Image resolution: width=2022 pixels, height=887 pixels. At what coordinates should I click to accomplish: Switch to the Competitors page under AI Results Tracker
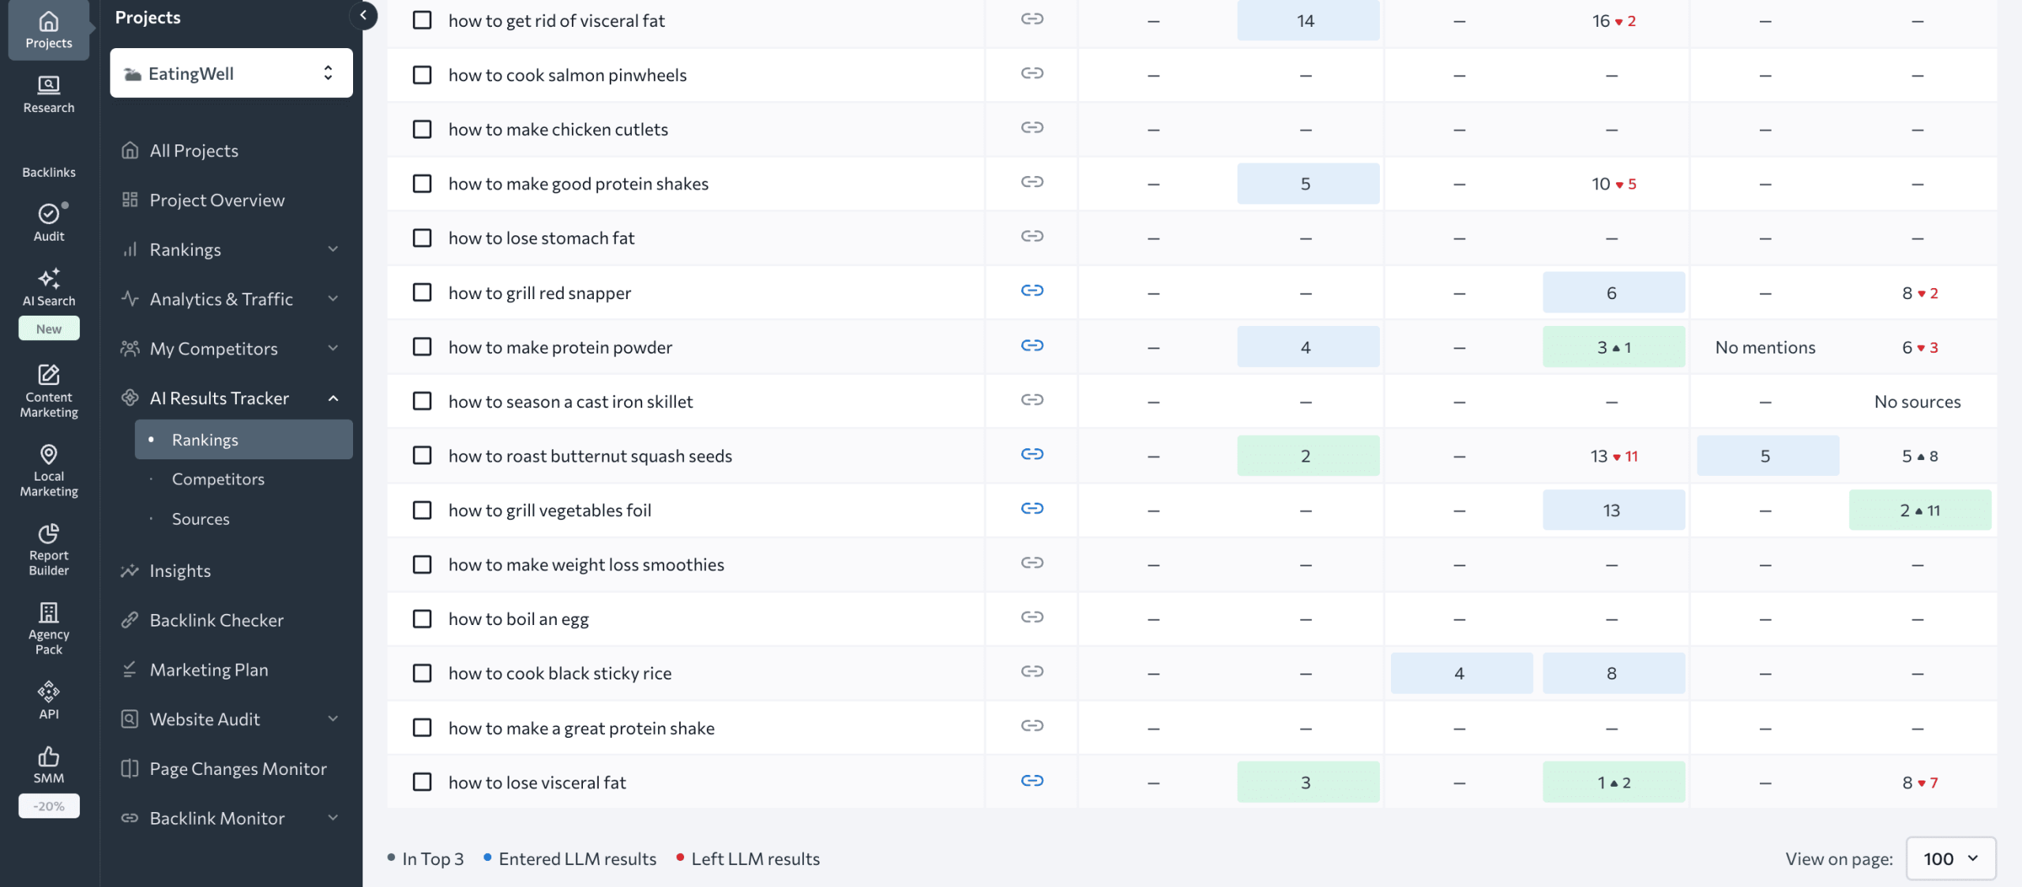pos(217,478)
